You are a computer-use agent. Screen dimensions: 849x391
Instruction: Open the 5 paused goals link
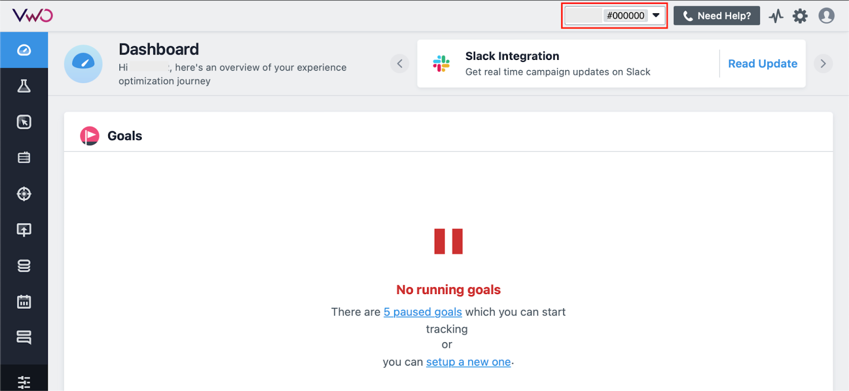pos(423,312)
